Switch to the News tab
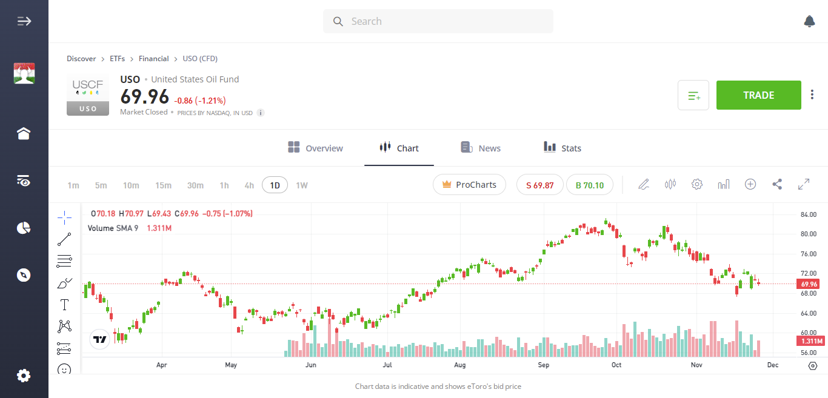828x398 pixels. (x=481, y=148)
